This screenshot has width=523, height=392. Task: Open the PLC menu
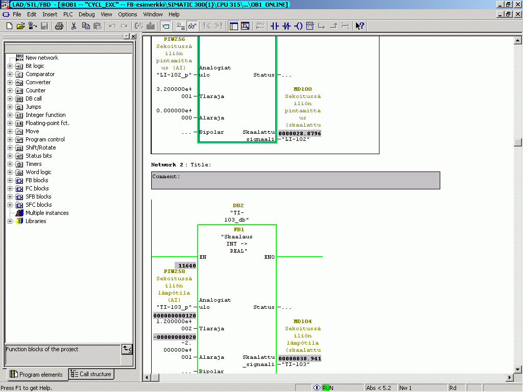(x=68, y=14)
